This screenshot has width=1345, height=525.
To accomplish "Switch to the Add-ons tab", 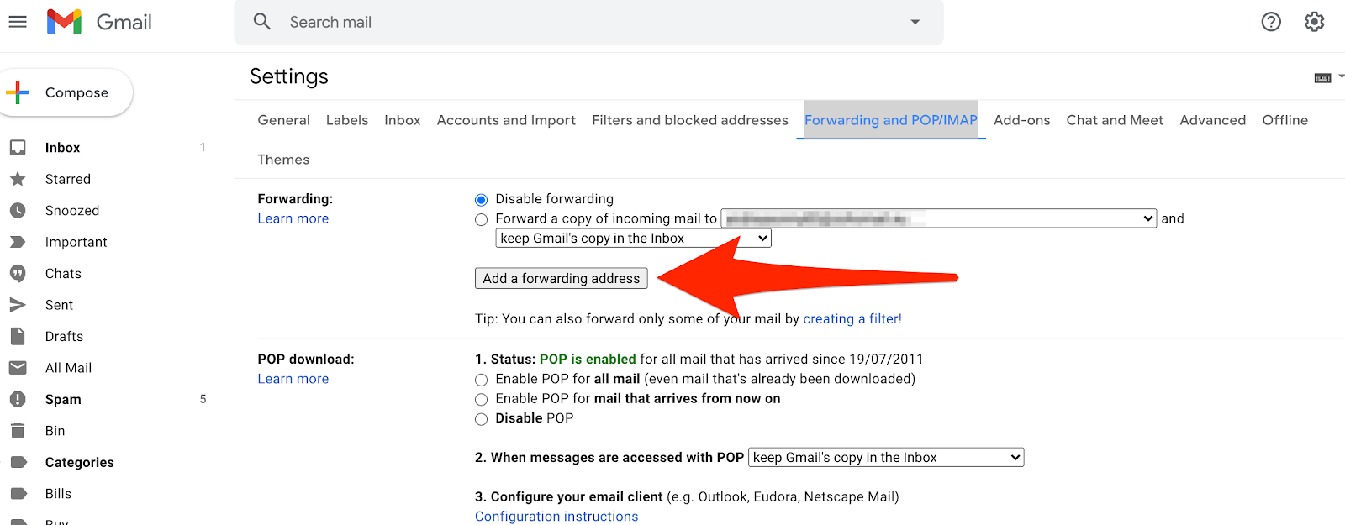I will tap(1022, 120).
